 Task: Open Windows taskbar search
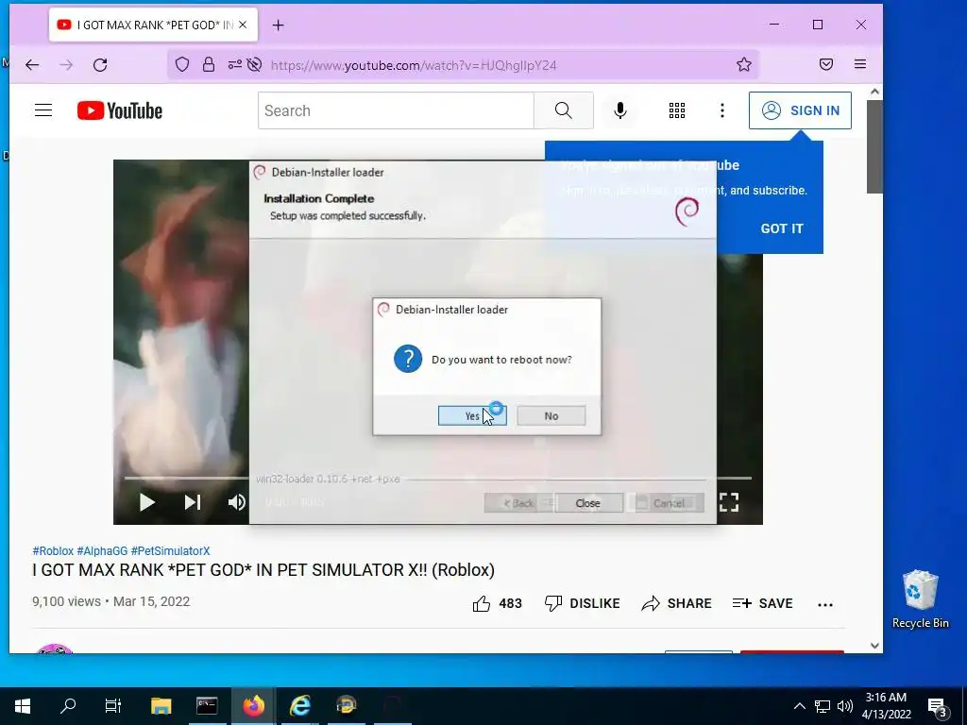(68, 706)
